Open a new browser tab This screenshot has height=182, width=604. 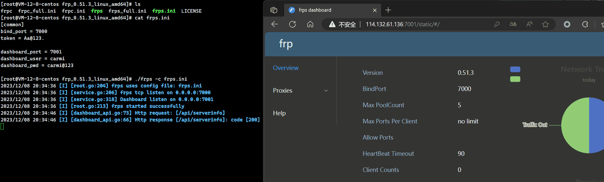tap(388, 10)
